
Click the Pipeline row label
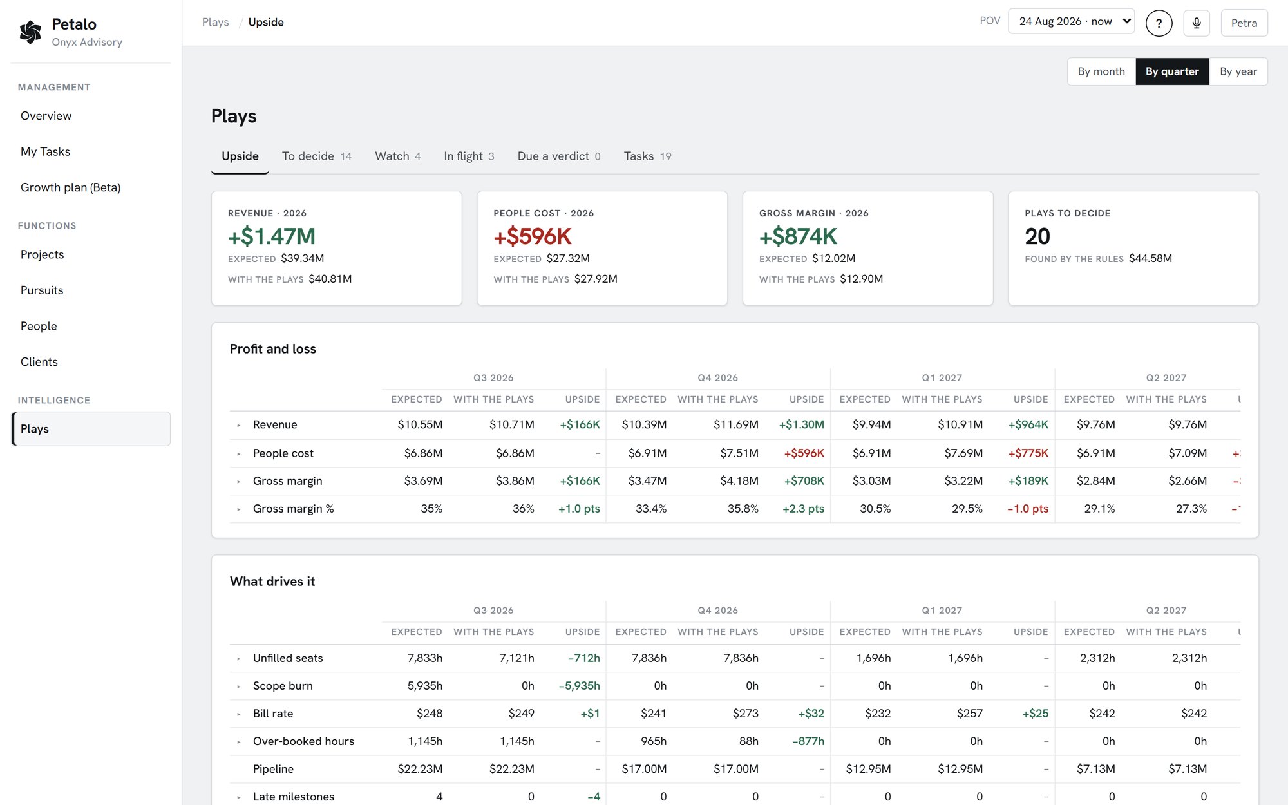click(273, 769)
